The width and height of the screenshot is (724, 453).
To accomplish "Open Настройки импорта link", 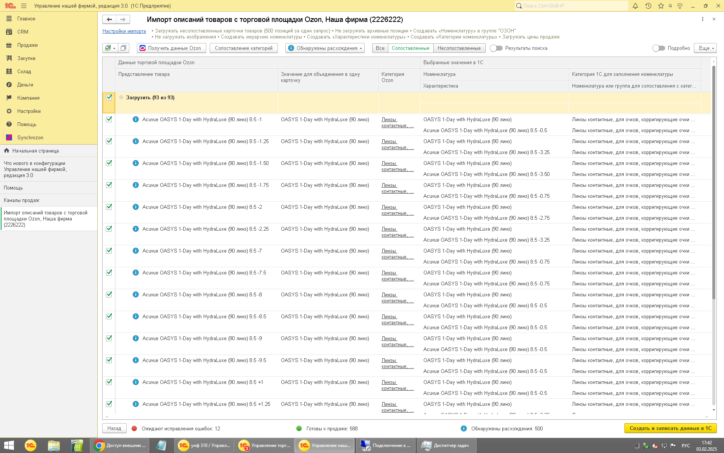I will click(x=124, y=31).
